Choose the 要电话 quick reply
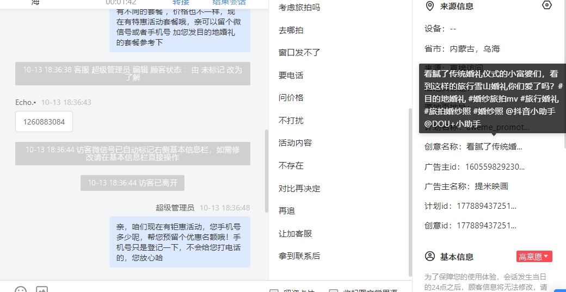Image resolution: width=566 pixels, height=292 pixels. (291, 76)
